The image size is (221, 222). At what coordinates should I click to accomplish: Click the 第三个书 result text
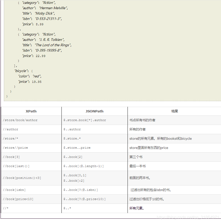pyautogui.click(x=136, y=157)
